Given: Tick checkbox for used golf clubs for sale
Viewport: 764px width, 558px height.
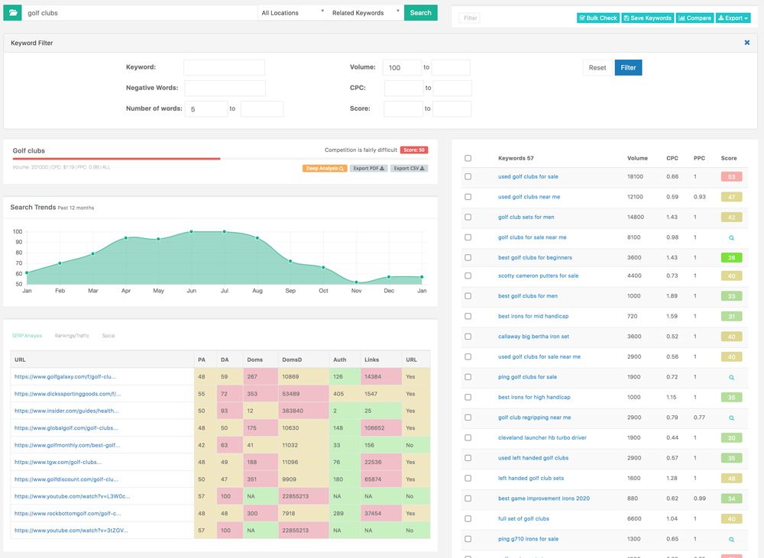Looking at the screenshot, I should point(468,177).
